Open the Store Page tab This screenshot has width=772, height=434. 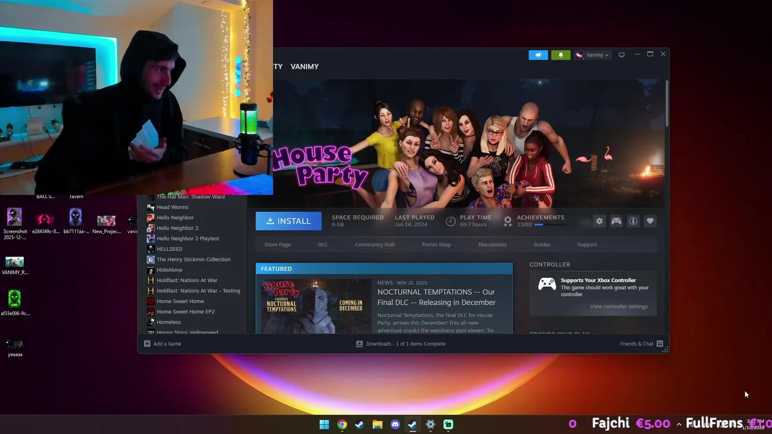coord(277,244)
